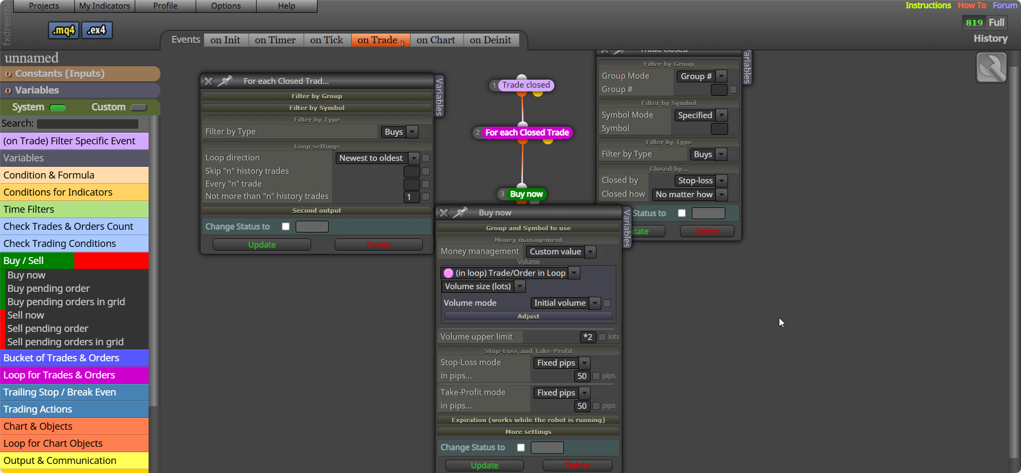1021x473 pixels.
Task: Open the Projects menu
Action: pos(44,6)
